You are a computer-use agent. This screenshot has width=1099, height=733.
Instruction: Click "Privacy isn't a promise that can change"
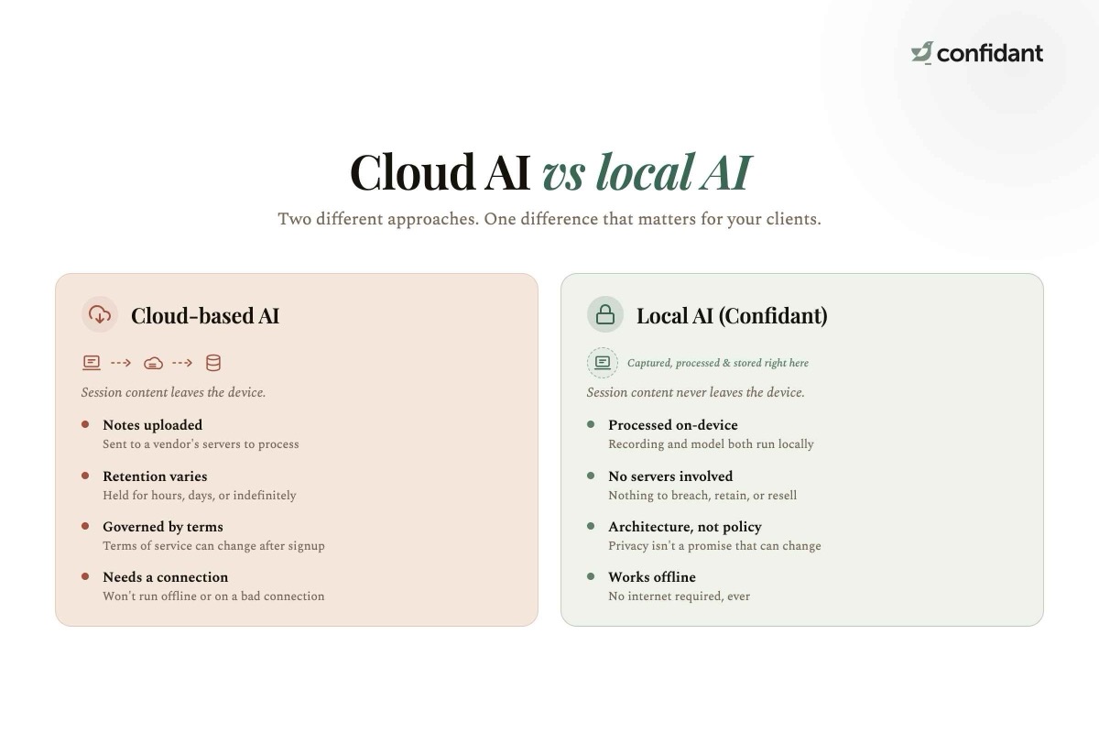(x=714, y=546)
